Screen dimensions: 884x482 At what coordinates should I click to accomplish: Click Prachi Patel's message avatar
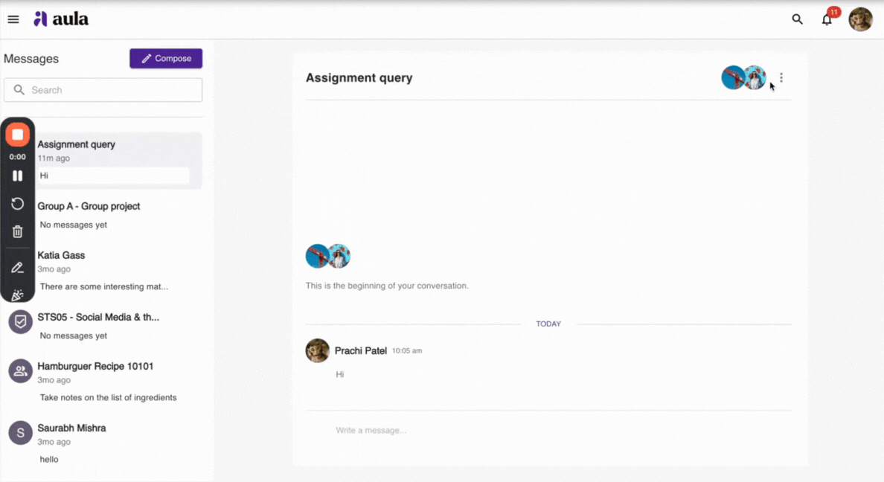point(318,350)
